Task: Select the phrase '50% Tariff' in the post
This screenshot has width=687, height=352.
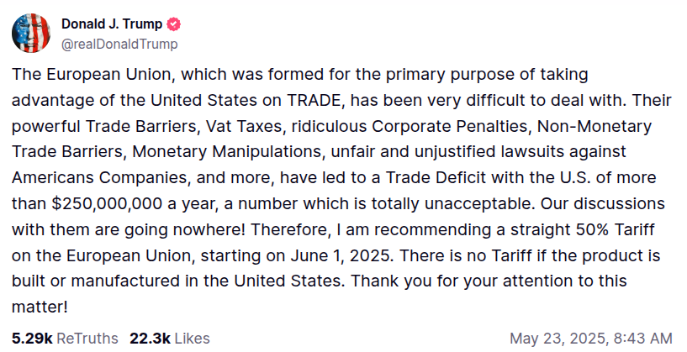Action: (612, 229)
